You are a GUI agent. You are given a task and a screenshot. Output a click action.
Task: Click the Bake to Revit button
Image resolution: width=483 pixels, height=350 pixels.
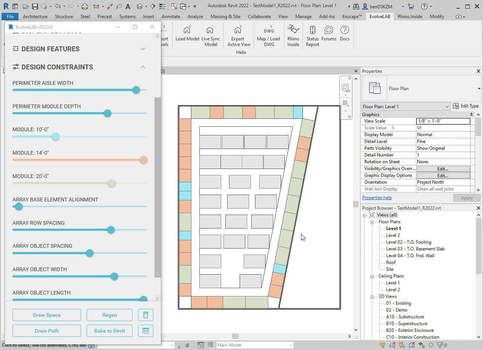(110, 331)
